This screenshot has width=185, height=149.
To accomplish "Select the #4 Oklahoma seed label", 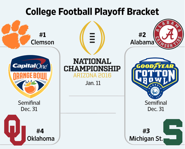I will click(x=41, y=135).
